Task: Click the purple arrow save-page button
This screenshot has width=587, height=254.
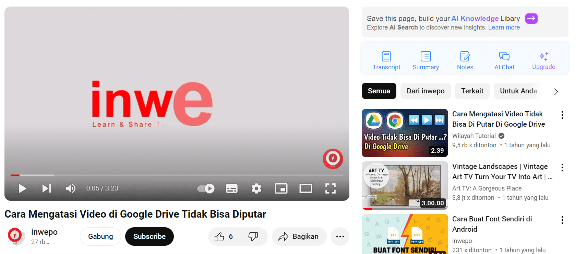Action: 531,19
